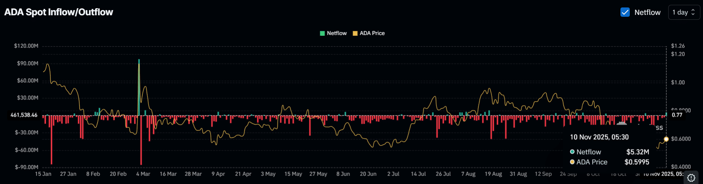The image size is (703, 184).
Task: Open the settings gear icon
Action: 691,178
